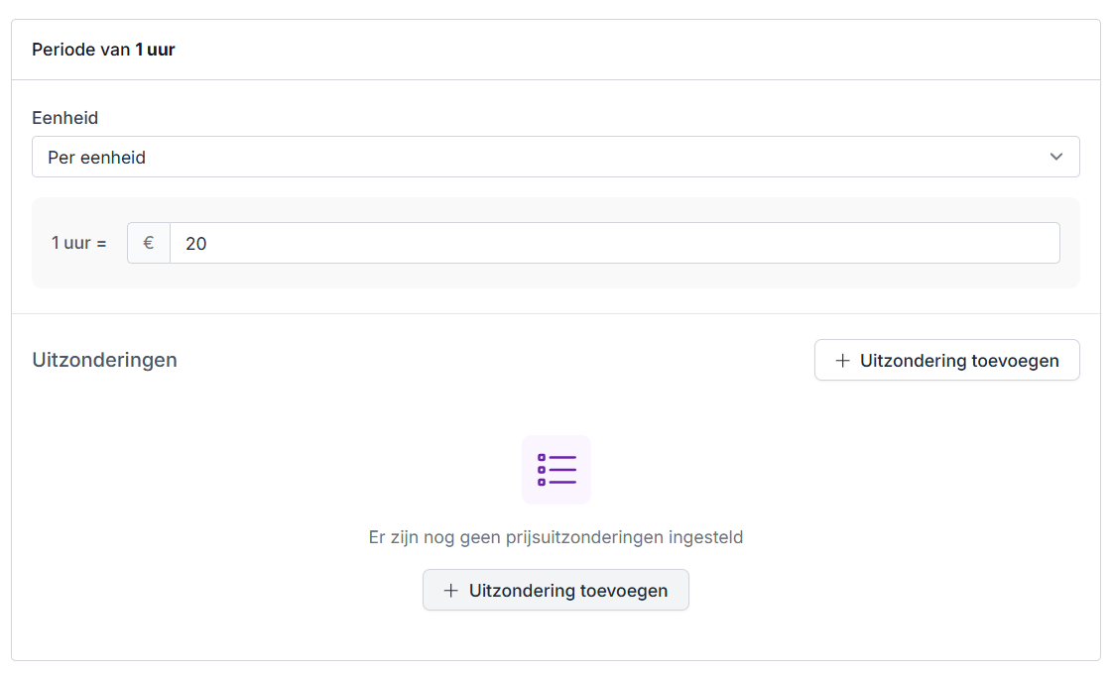Click the 'Per eenheid' text in the dropdown

coord(96,158)
